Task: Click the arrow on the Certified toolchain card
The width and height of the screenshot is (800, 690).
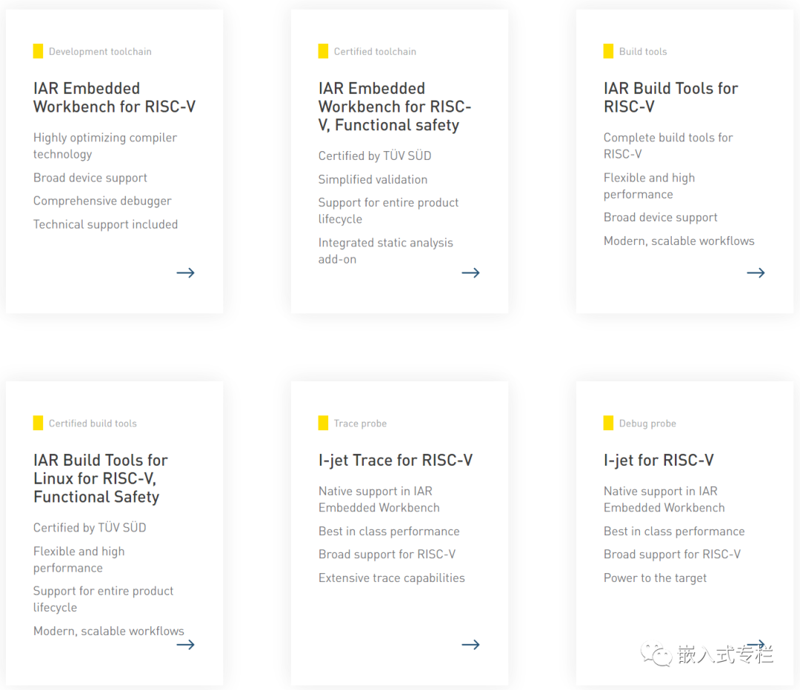Action: click(x=470, y=273)
